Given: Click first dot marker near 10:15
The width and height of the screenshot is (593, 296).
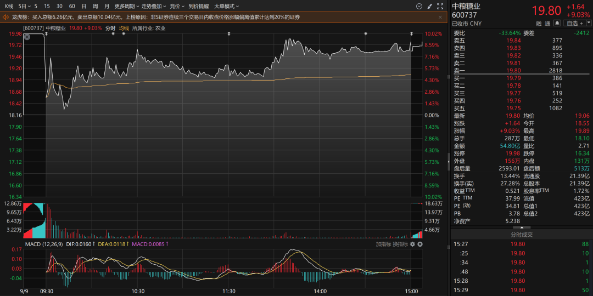Looking at the screenshot, I should pyautogui.click(x=113, y=34).
